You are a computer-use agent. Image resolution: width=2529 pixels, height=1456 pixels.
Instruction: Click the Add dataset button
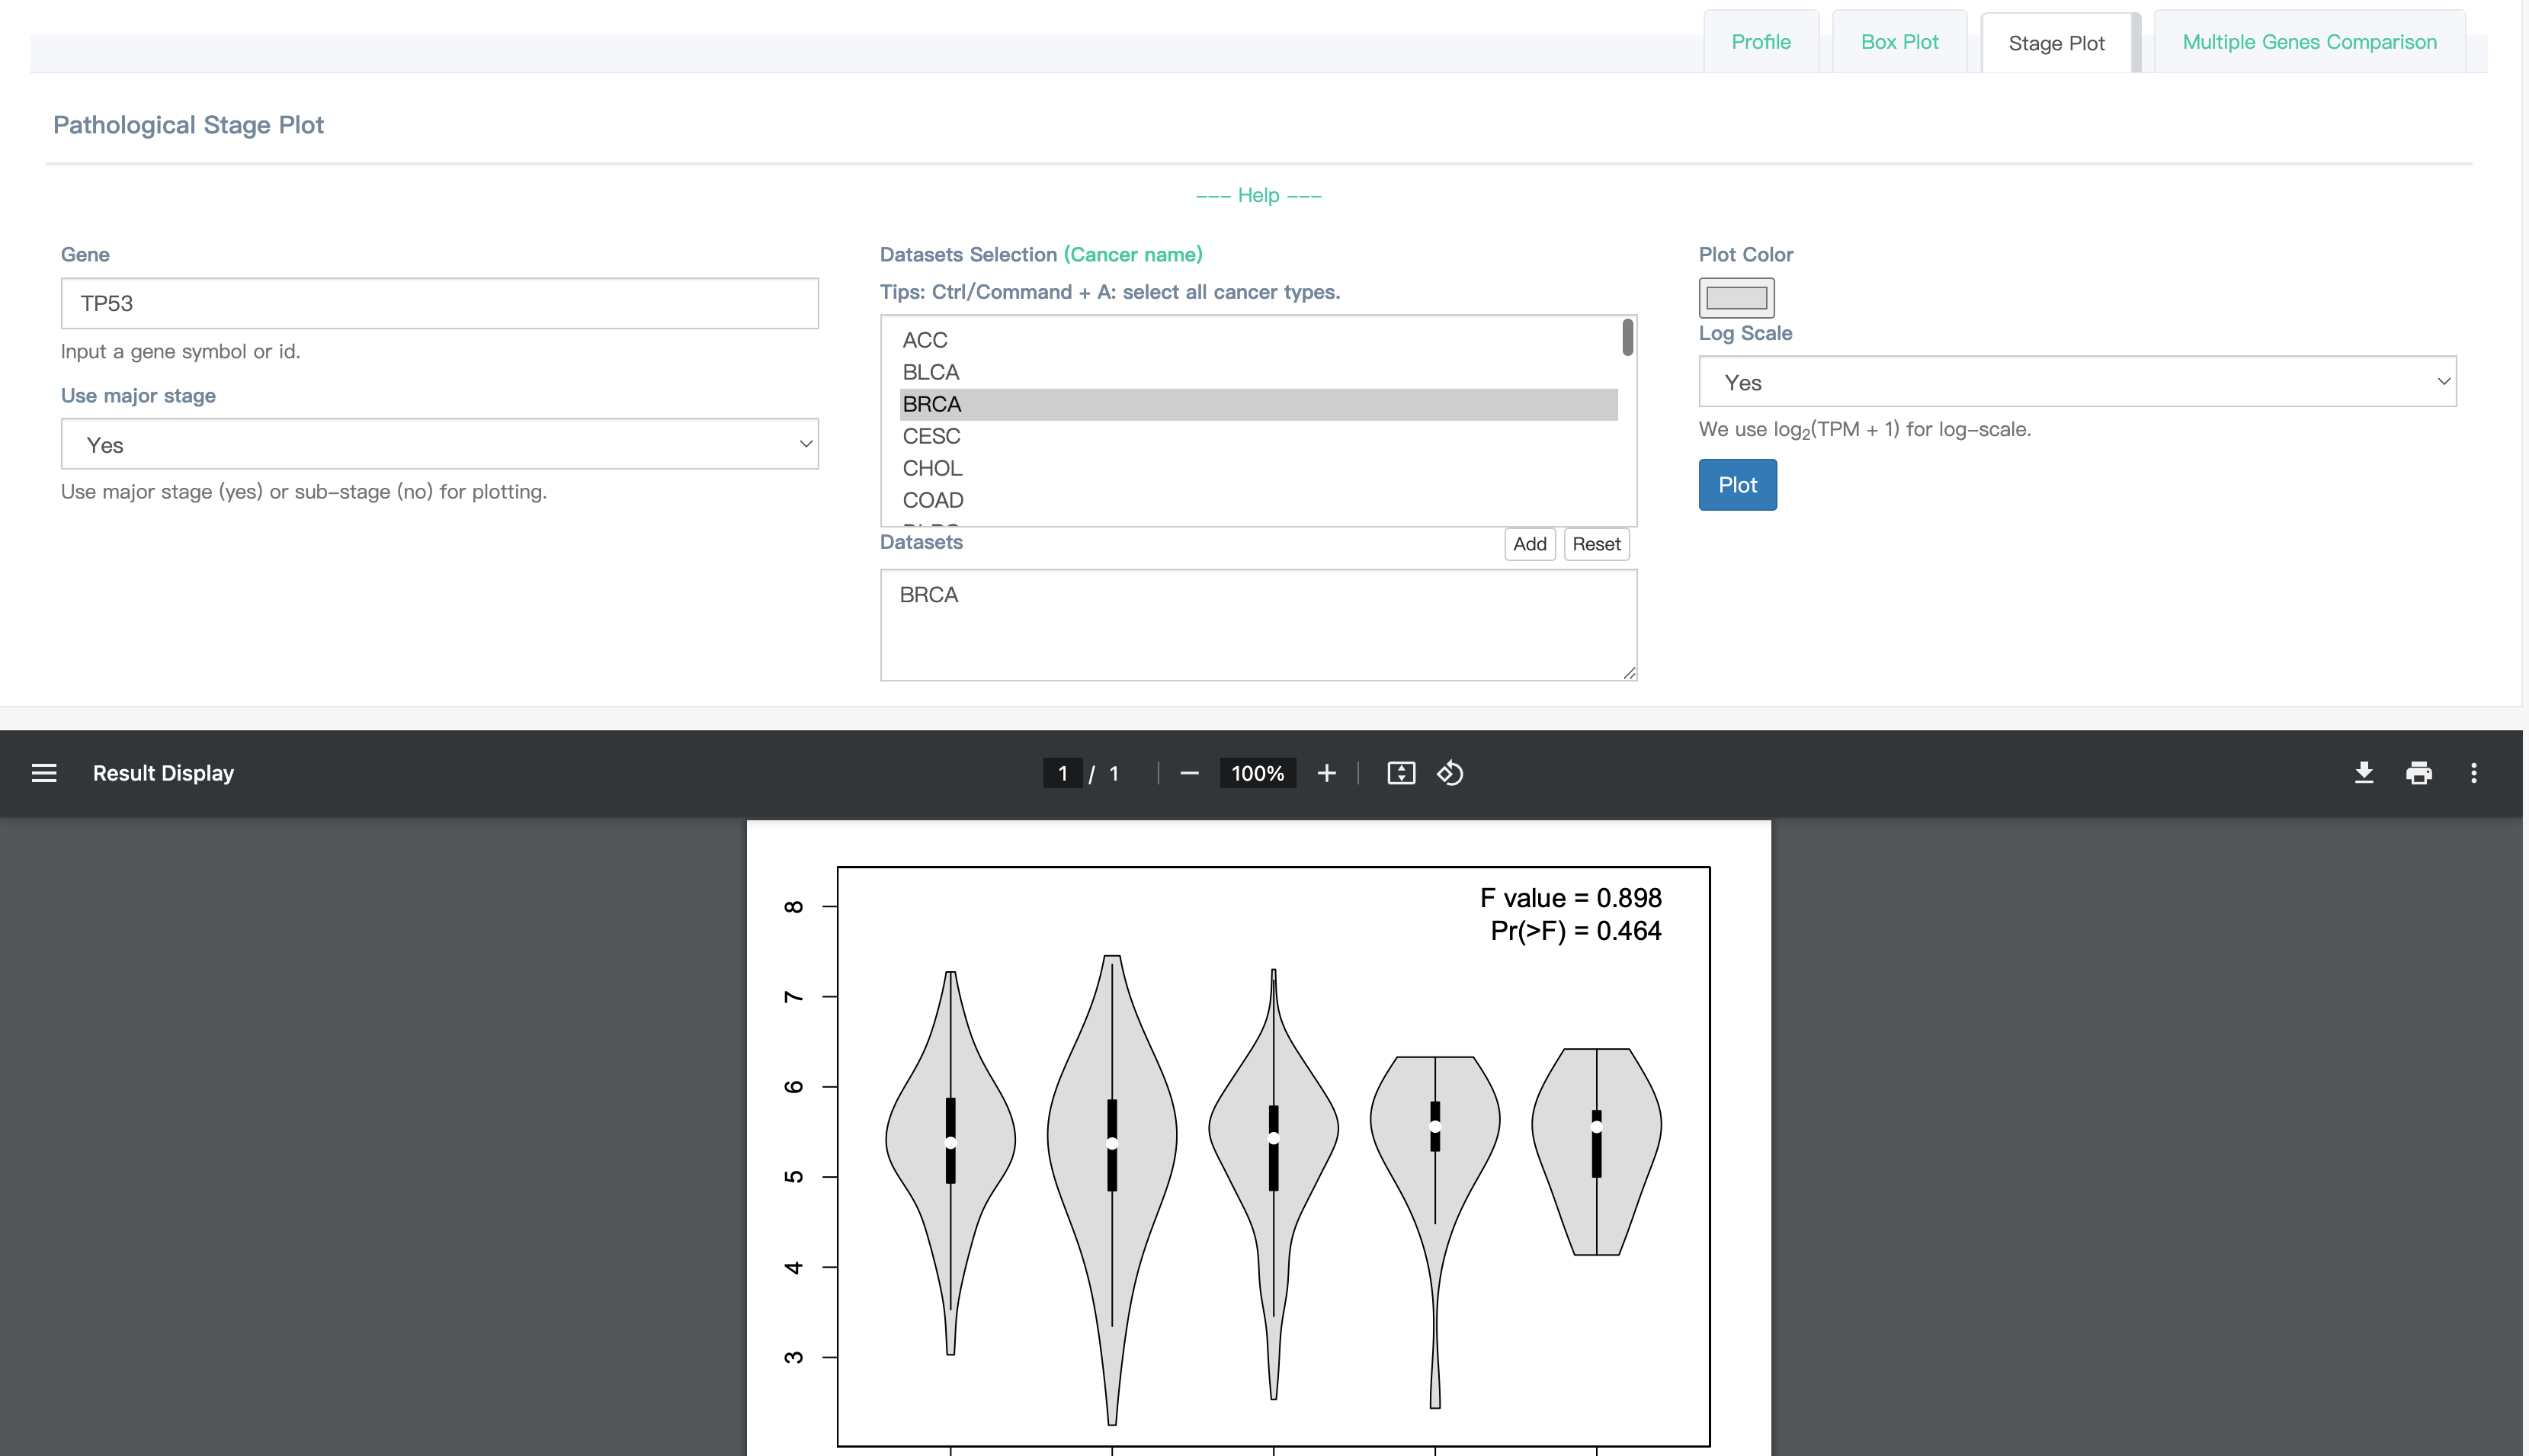click(x=1530, y=544)
